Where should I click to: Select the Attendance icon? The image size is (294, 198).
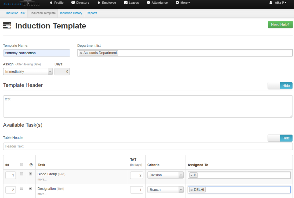click(148, 3)
